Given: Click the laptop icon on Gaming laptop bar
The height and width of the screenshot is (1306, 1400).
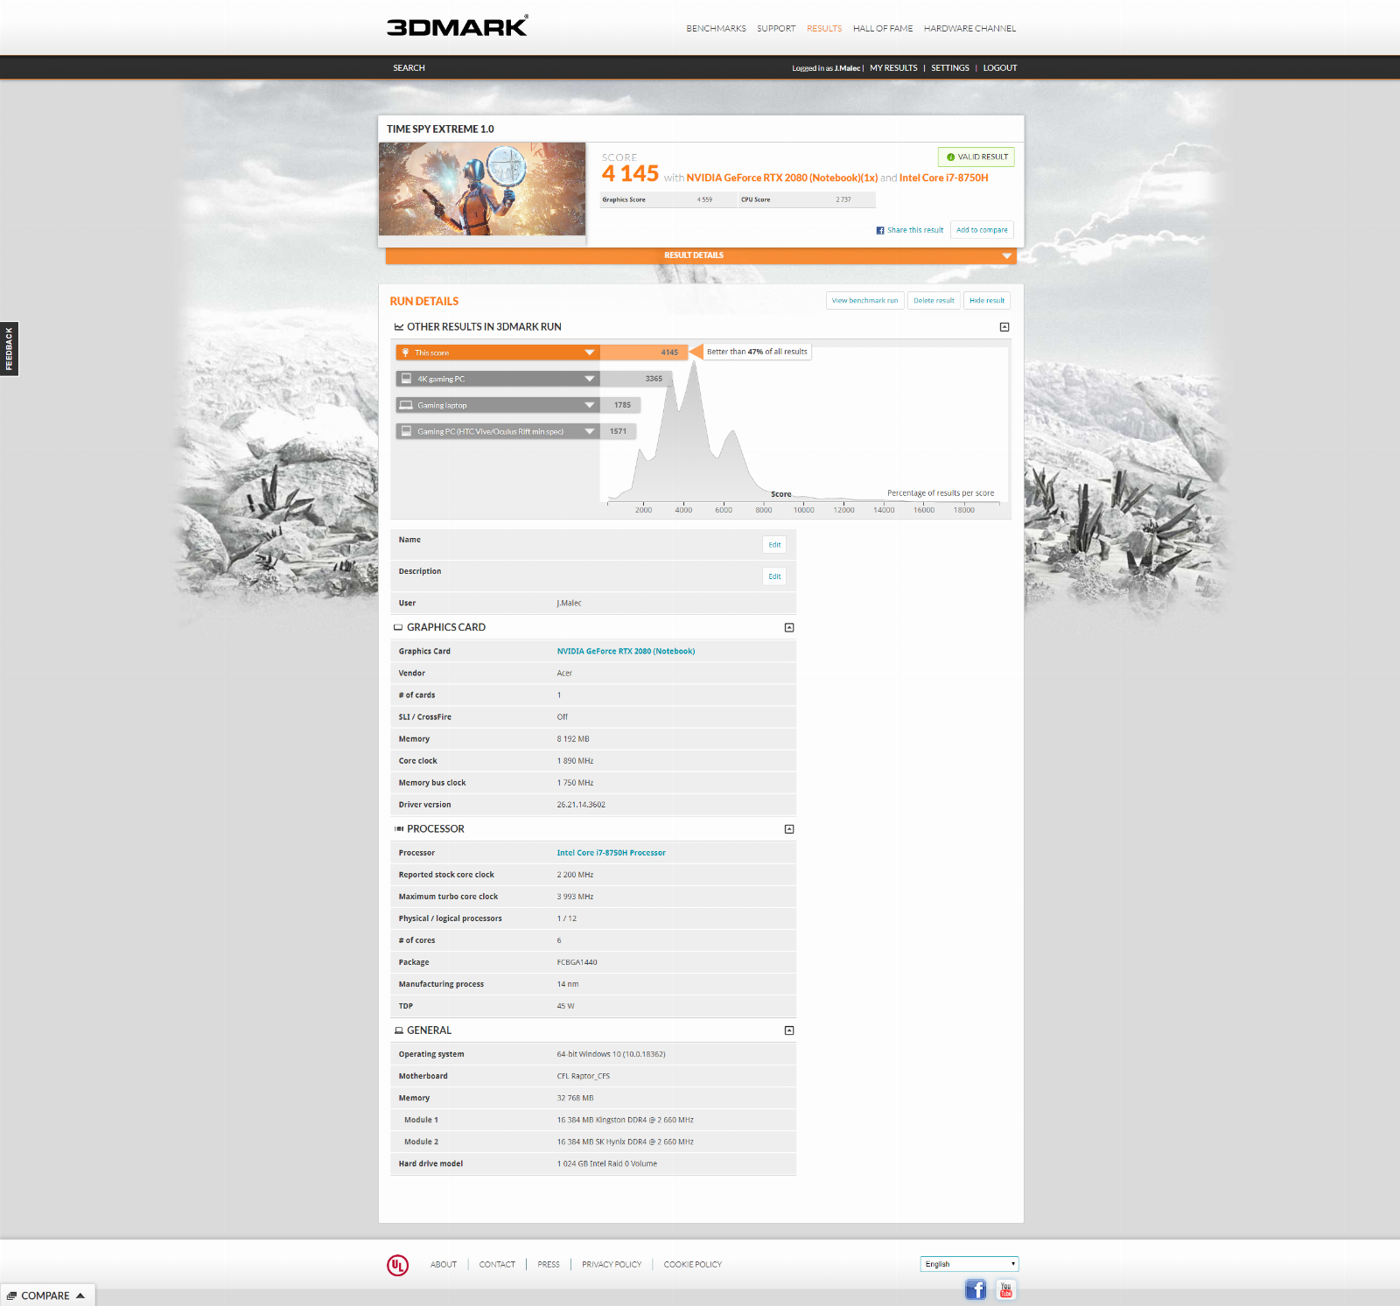Looking at the screenshot, I should (x=406, y=405).
